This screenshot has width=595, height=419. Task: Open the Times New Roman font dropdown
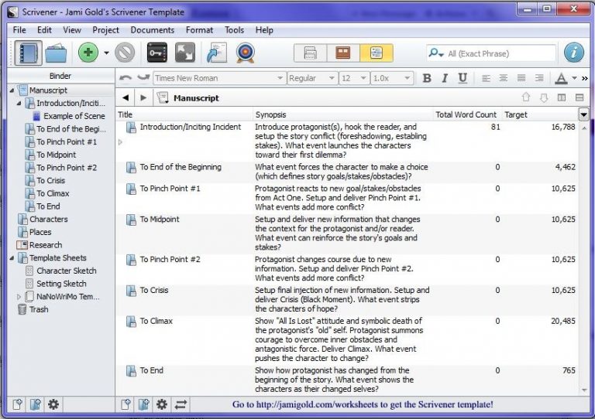(x=219, y=78)
